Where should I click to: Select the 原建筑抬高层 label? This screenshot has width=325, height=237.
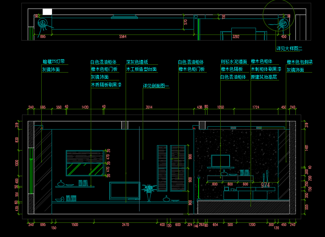pos(264,77)
